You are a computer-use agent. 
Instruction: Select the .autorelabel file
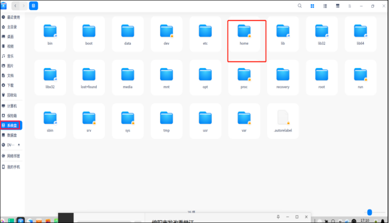(283, 121)
